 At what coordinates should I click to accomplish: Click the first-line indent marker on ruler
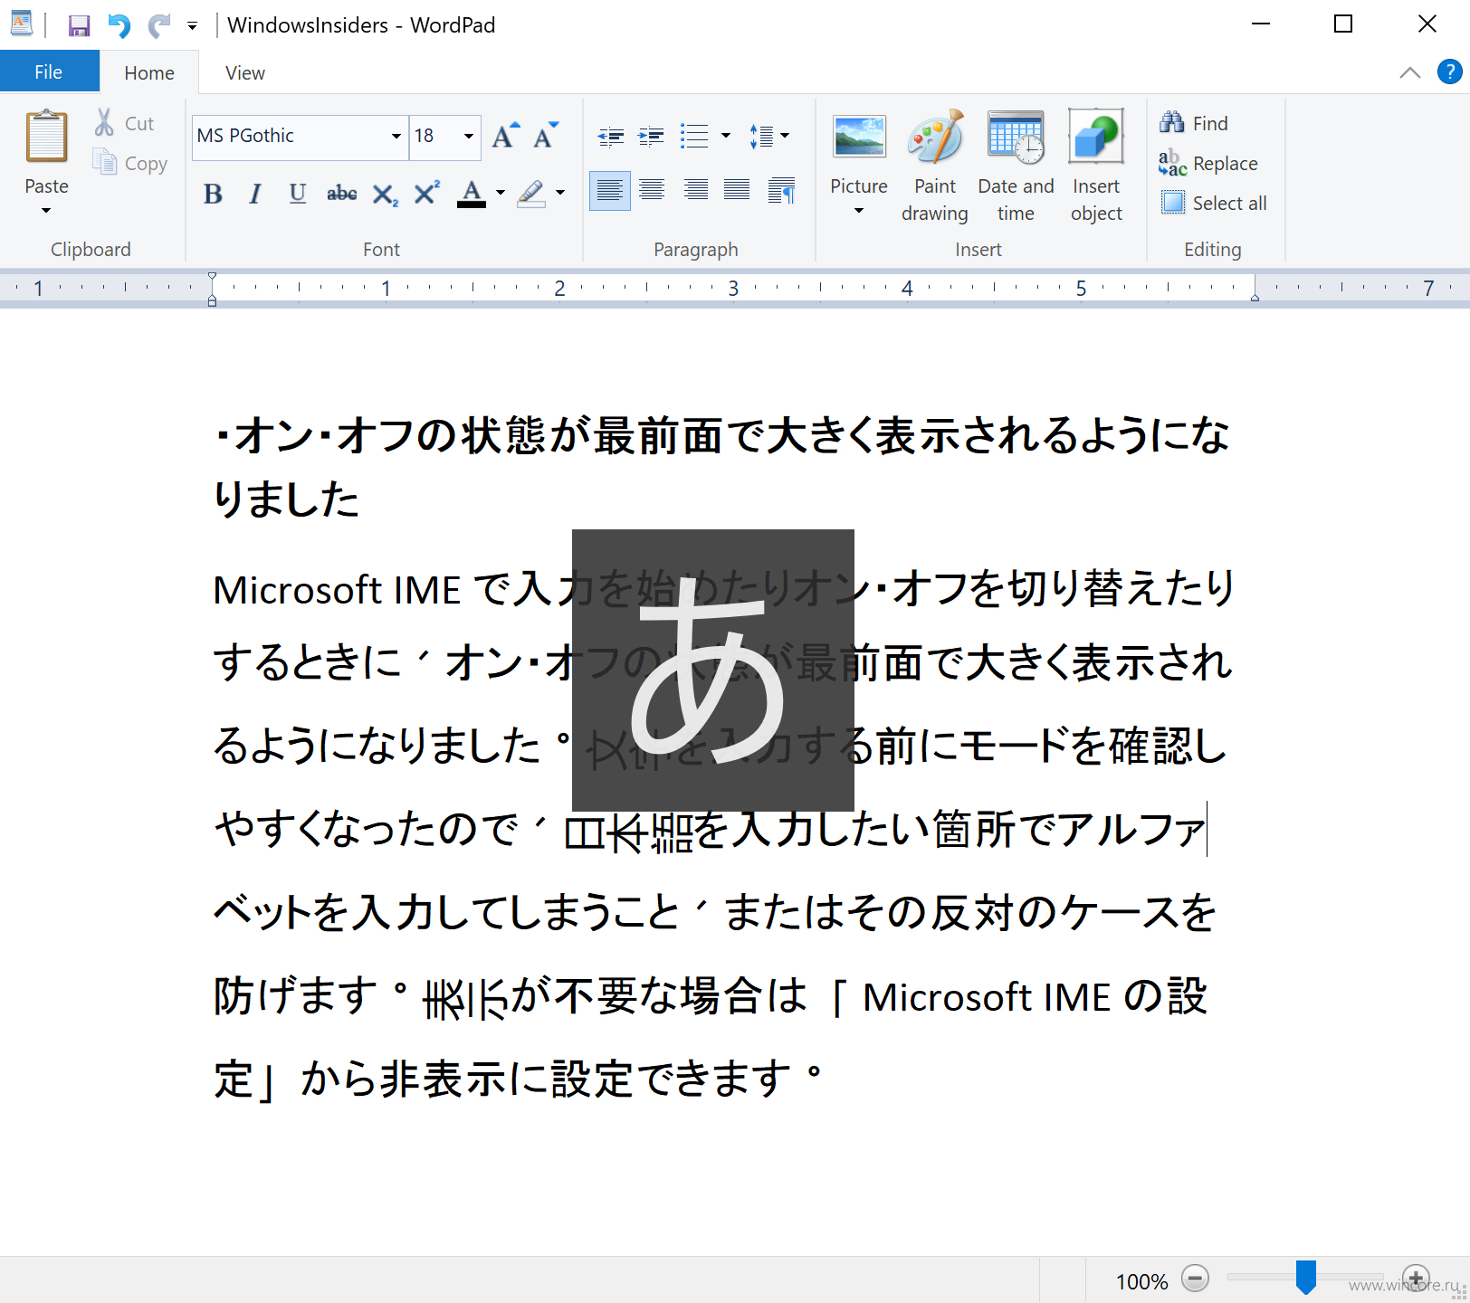point(212,278)
